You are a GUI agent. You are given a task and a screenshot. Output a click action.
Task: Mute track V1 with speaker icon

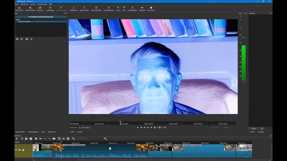click(x=16, y=150)
